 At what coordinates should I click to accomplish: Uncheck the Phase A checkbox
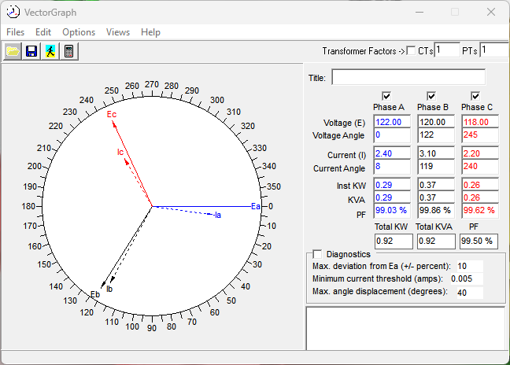[x=387, y=96]
